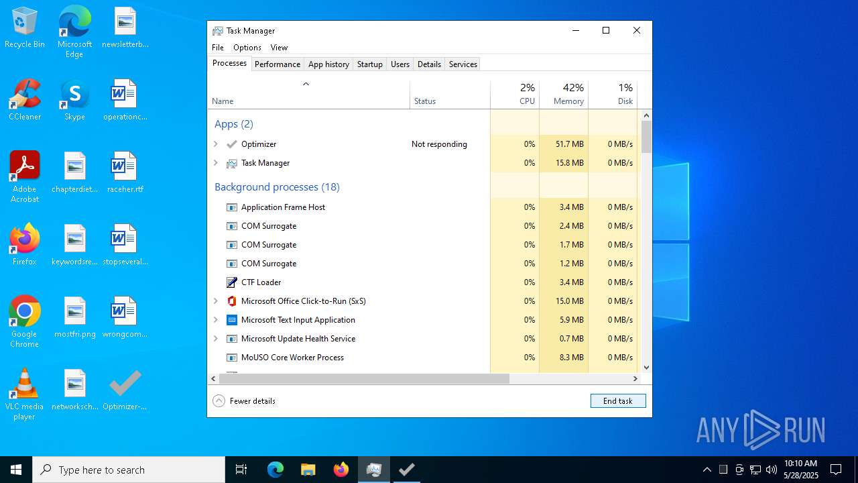Click the horizontal scrollbar thumb
This screenshot has height=483, width=858.
click(364, 379)
